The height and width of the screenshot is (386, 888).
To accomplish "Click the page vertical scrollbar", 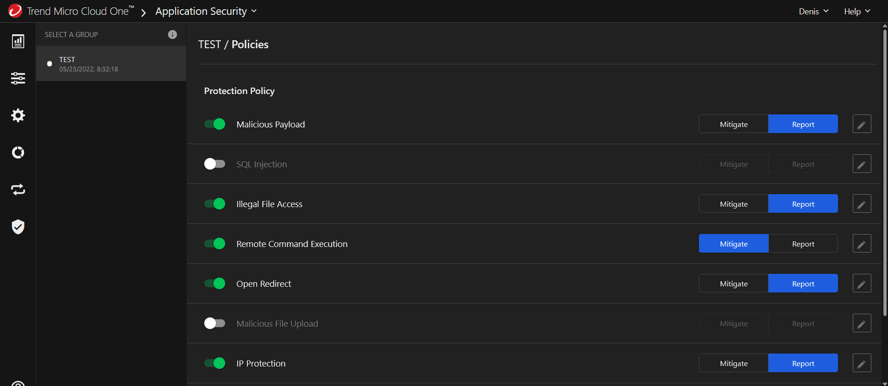I will click(885, 171).
